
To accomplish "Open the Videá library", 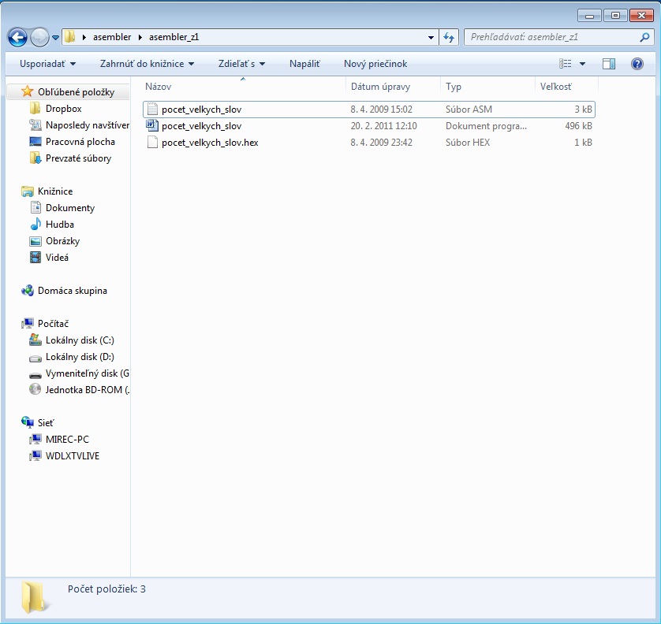I will click(x=57, y=258).
